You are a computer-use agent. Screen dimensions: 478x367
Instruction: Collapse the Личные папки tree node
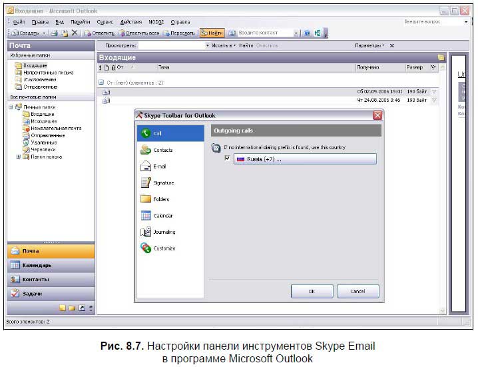click(11, 106)
